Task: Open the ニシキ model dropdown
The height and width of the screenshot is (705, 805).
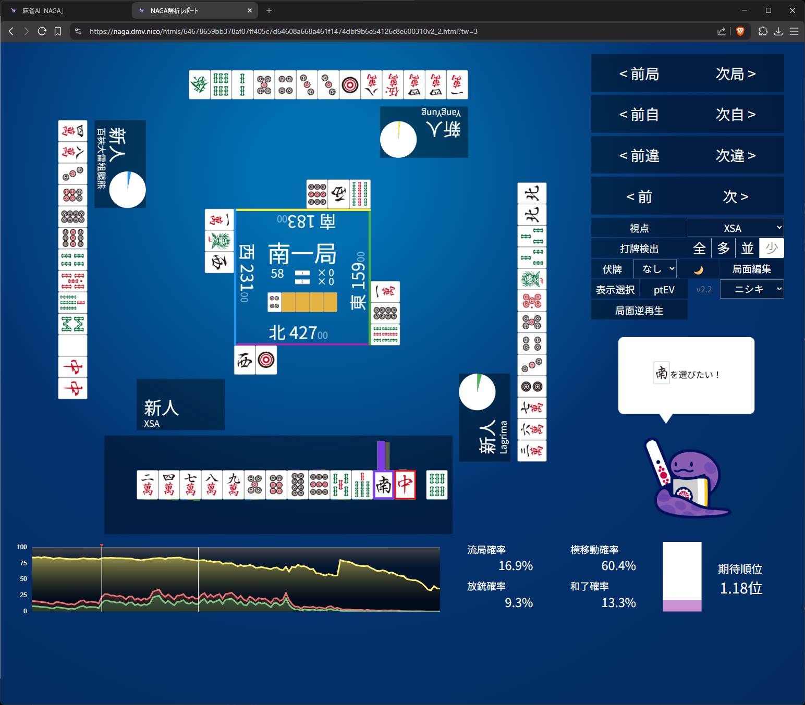Action: pos(751,289)
